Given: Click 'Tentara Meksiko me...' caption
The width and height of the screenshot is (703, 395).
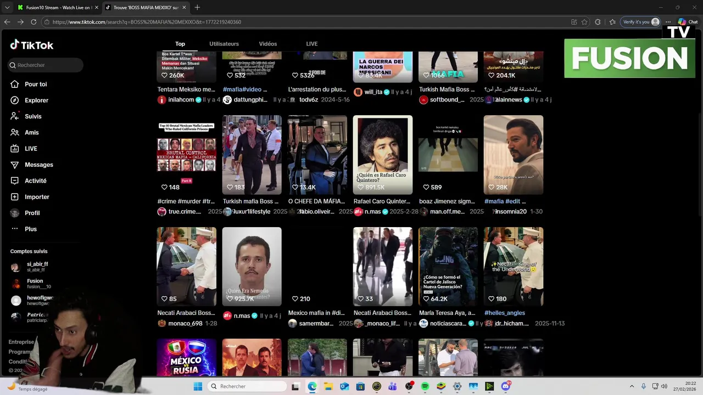Looking at the screenshot, I should pos(186,89).
